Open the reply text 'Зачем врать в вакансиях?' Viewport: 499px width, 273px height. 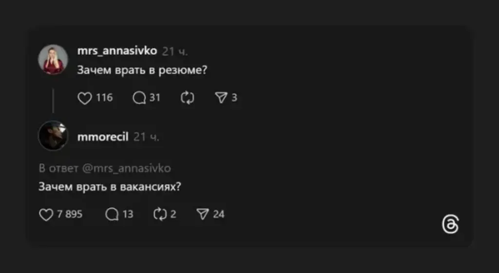tap(110, 187)
